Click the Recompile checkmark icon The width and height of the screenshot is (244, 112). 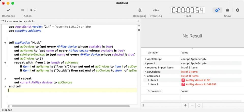(x=9, y=10)
